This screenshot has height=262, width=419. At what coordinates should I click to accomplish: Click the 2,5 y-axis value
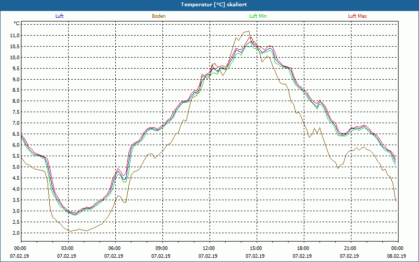pos(16,222)
